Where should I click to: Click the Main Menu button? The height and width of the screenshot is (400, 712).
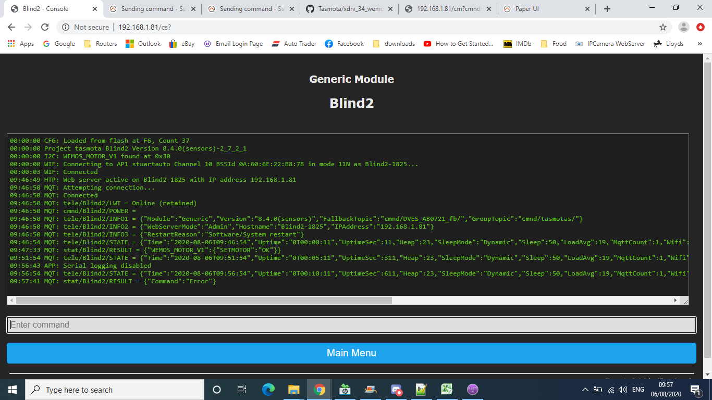tap(351, 353)
